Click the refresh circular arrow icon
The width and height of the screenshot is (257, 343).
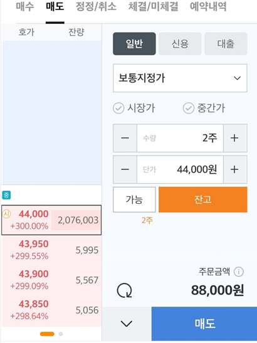125,291
